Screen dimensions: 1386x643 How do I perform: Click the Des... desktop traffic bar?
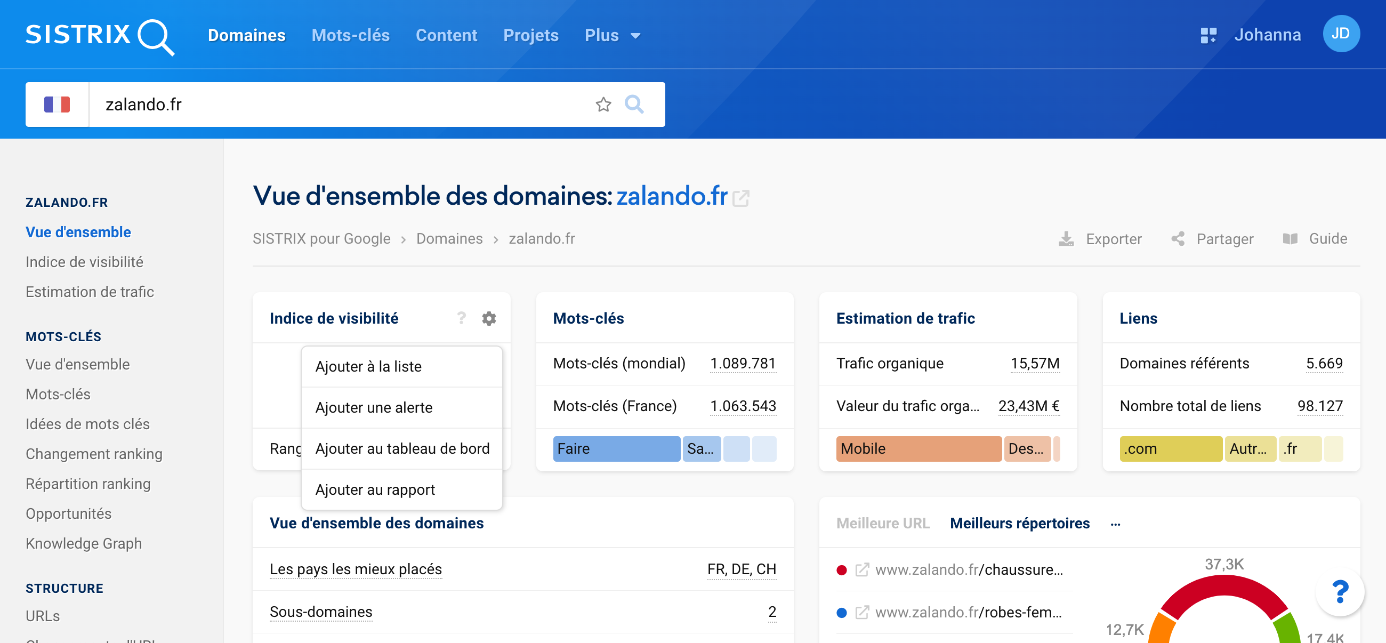coord(1027,449)
